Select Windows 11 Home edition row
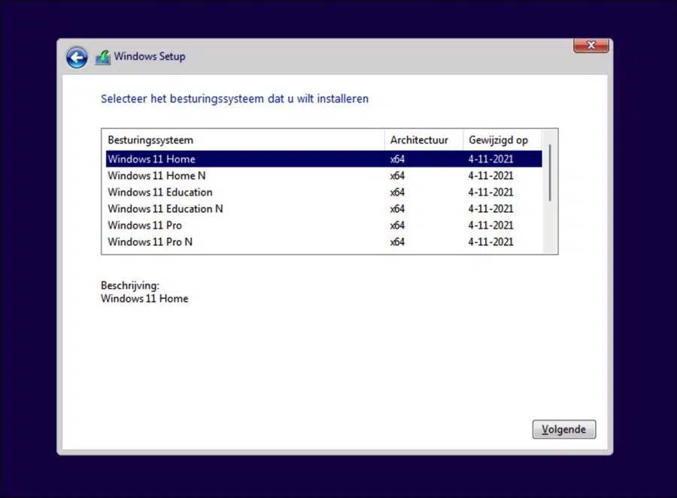Viewport: 677px width, 498px height. tap(323, 159)
